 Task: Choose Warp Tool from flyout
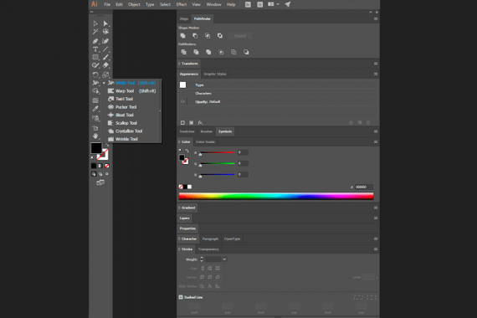(131, 91)
